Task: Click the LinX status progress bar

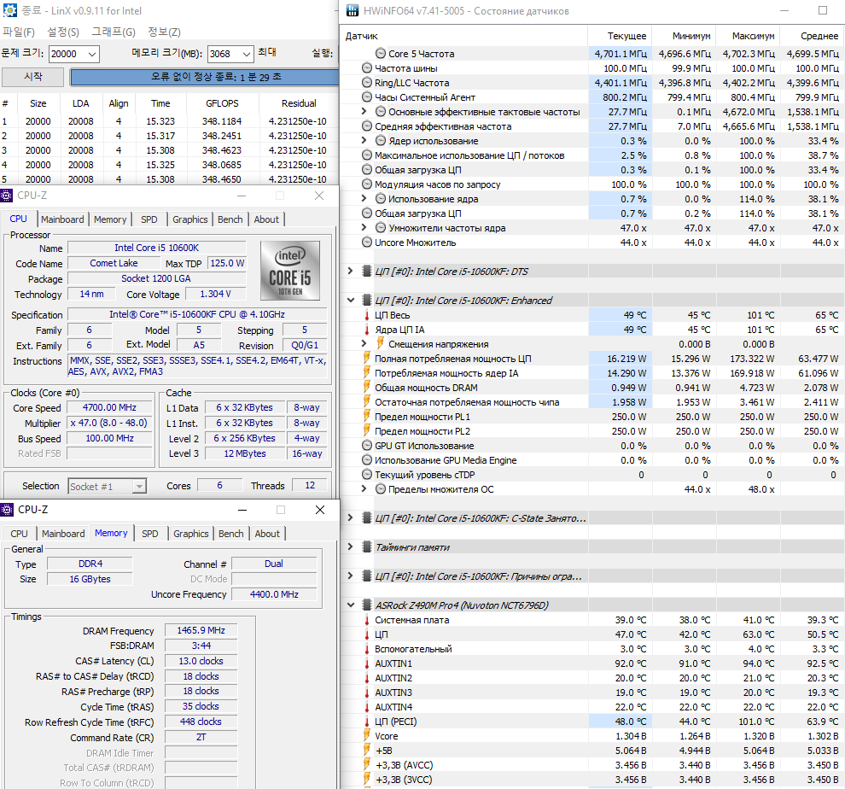Action: coord(205,77)
